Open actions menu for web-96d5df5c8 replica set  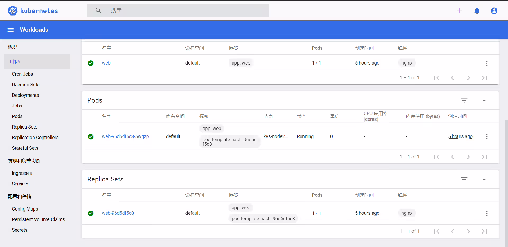487,213
